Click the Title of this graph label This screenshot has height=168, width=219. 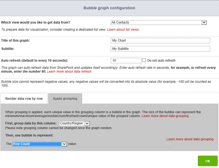(x=15, y=41)
